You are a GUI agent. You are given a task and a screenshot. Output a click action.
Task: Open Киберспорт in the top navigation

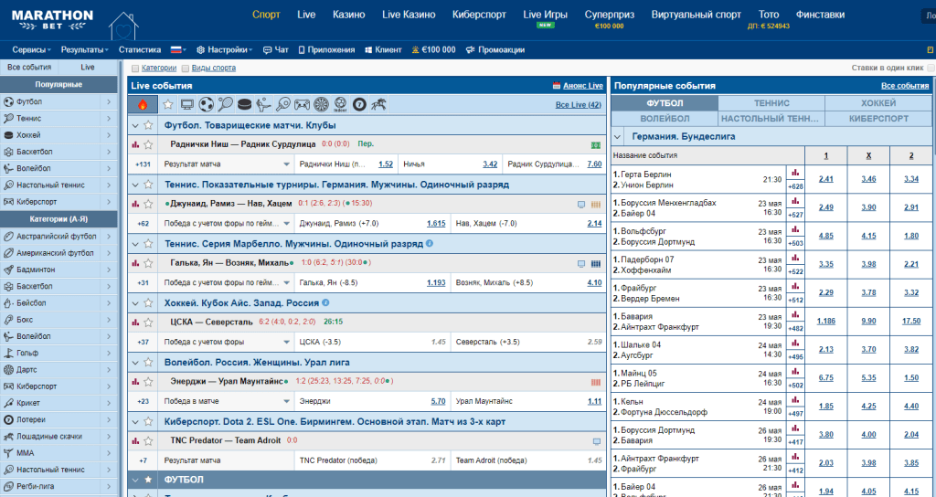(x=481, y=15)
